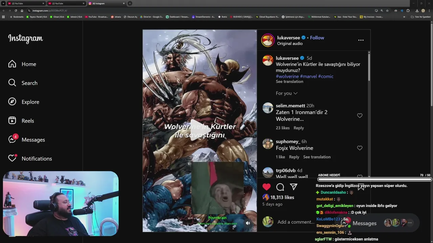Viewport: 433px width, 243px height.
Task: Open lukaversee profile from post header name
Action: coord(289,38)
